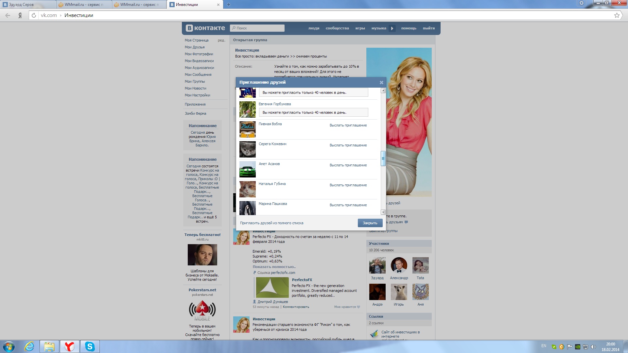The width and height of the screenshot is (628, 353).
Task: Switch to first WMmail.ru tab
Action: coord(84,5)
